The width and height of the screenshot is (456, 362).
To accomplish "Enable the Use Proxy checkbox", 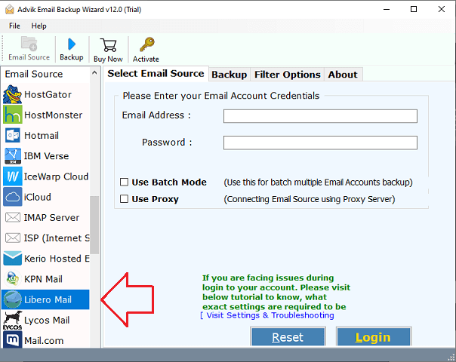I will click(x=124, y=199).
